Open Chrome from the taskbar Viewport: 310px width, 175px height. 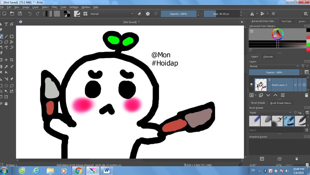click(78, 170)
